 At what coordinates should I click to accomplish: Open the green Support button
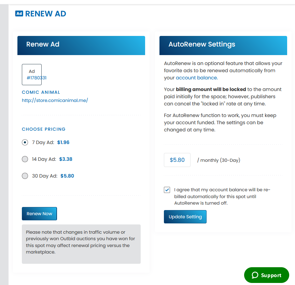tap(266, 275)
